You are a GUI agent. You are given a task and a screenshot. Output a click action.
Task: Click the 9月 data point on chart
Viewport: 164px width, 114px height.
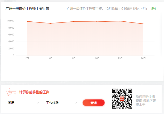point(74,22)
